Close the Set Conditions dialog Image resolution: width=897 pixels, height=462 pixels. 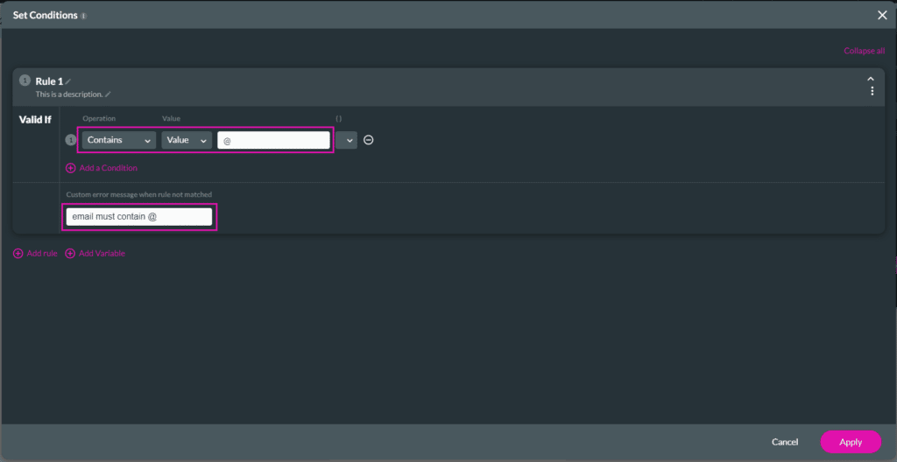882,15
